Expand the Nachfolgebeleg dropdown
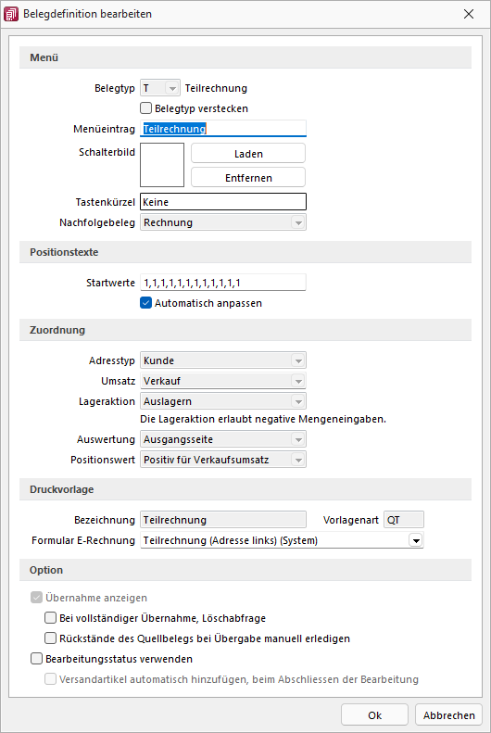Image resolution: width=491 pixels, height=733 pixels. click(298, 222)
